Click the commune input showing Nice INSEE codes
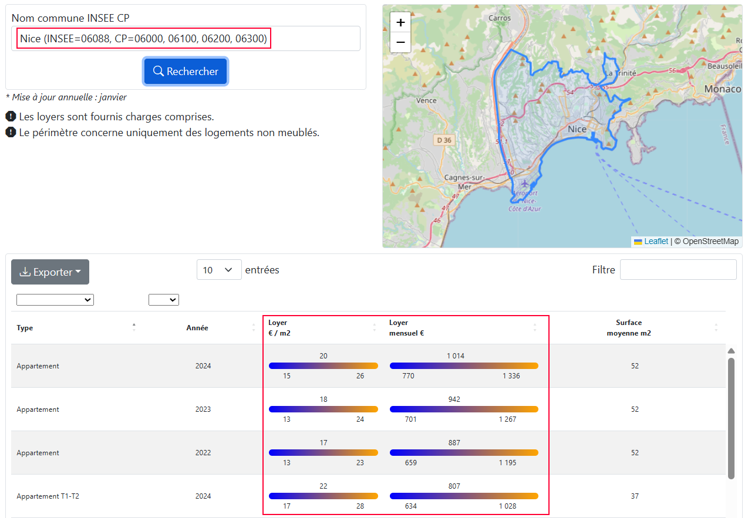This screenshot has width=748, height=518. 143,38
